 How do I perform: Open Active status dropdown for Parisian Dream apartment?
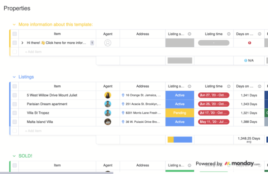coord(180,104)
